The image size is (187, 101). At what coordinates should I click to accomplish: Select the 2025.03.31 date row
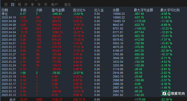pos(9,47)
